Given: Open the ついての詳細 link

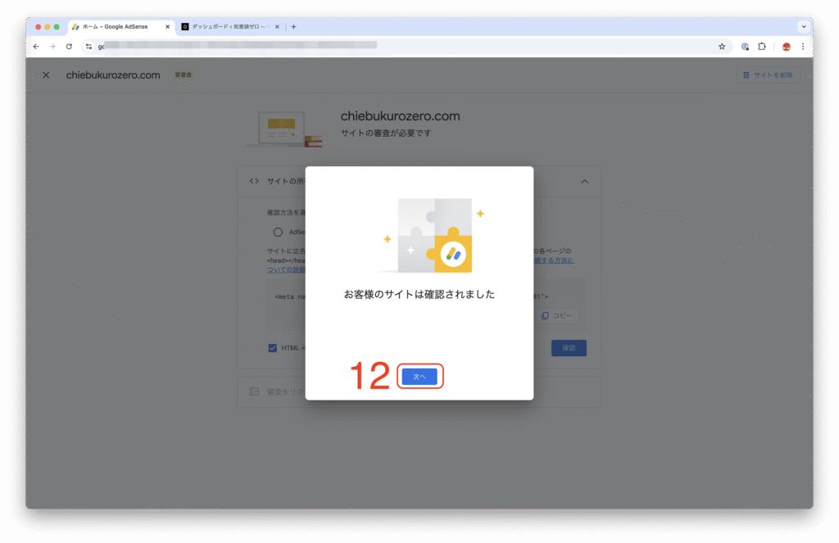Looking at the screenshot, I should click(286, 269).
